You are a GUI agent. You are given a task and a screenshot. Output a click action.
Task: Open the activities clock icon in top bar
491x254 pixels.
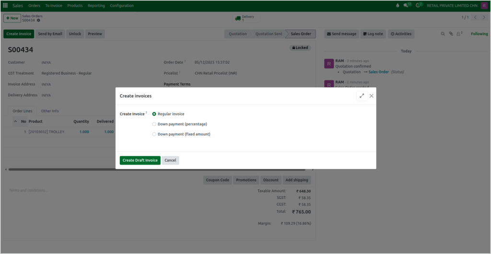point(418,5)
